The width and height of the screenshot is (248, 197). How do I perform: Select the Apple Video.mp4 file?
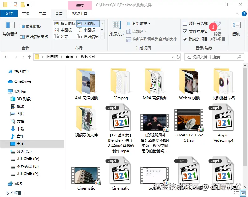pyautogui.click(x=223, y=123)
